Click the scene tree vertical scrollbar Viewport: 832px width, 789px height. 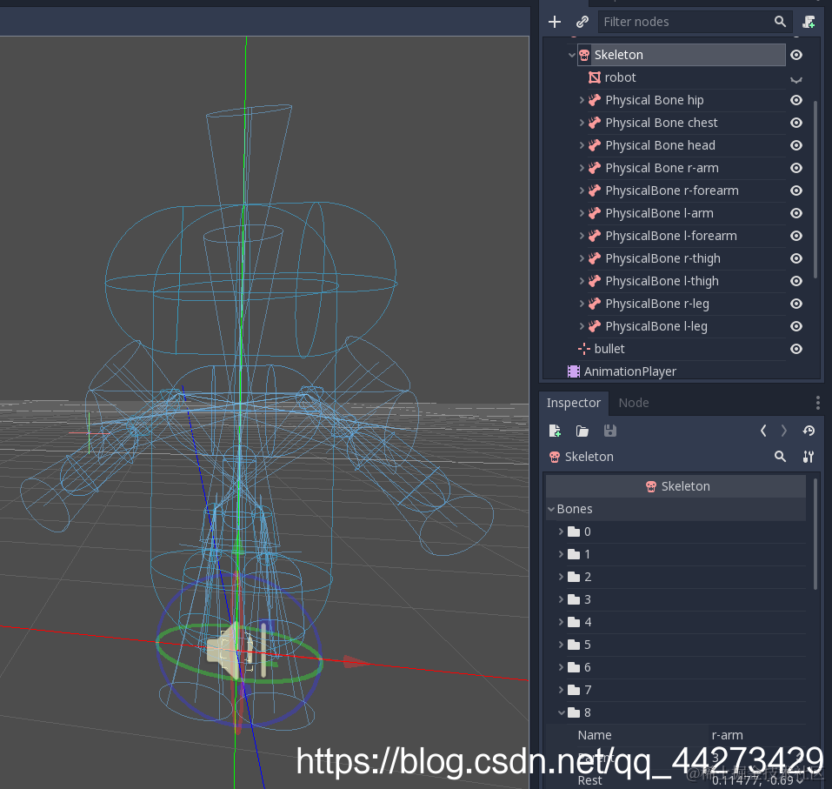[x=815, y=189]
